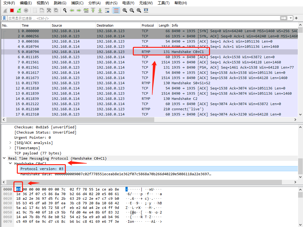This screenshot has width=303, height=227.
Task: Open the 捕获(C) menu
Action: [x=77, y=3]
